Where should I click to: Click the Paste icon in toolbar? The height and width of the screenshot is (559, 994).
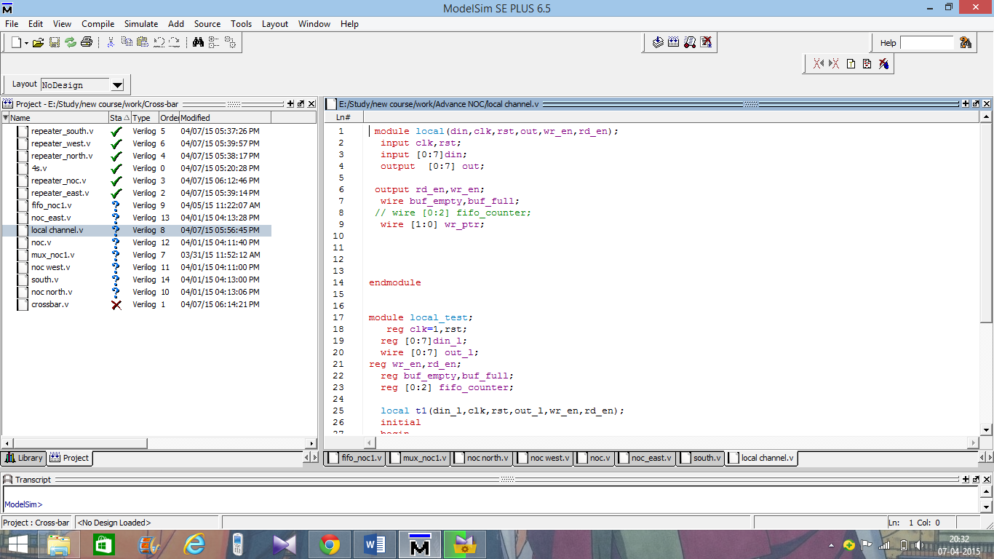pos(143,42)
